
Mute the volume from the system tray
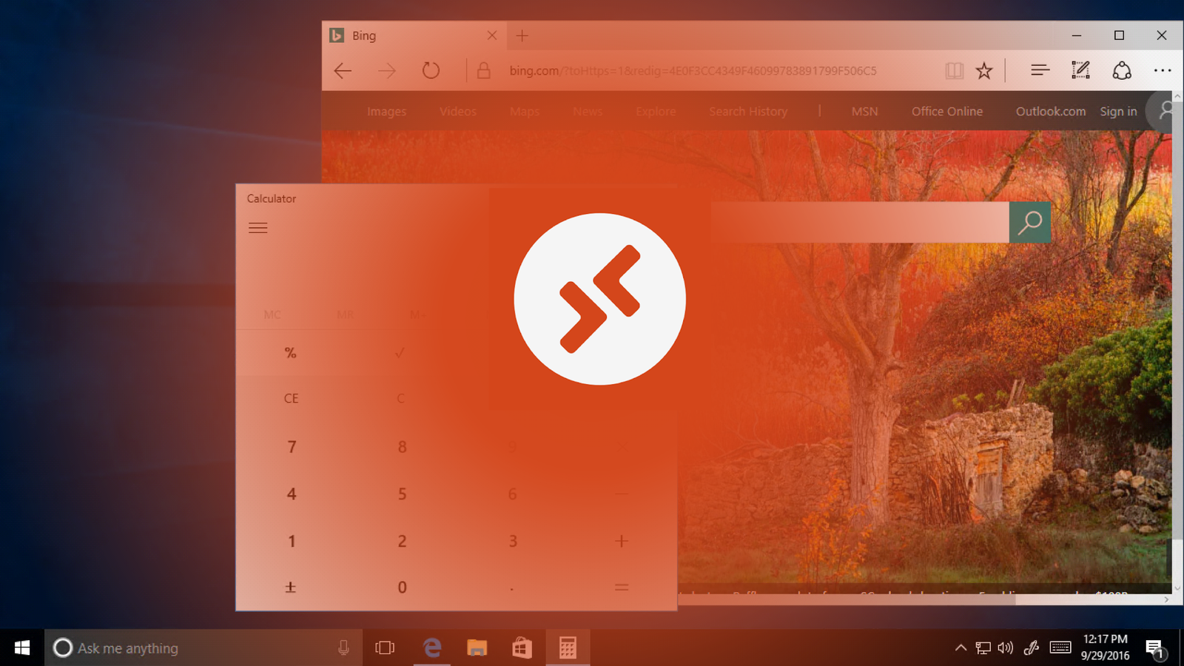click(x=1005, y=647)
